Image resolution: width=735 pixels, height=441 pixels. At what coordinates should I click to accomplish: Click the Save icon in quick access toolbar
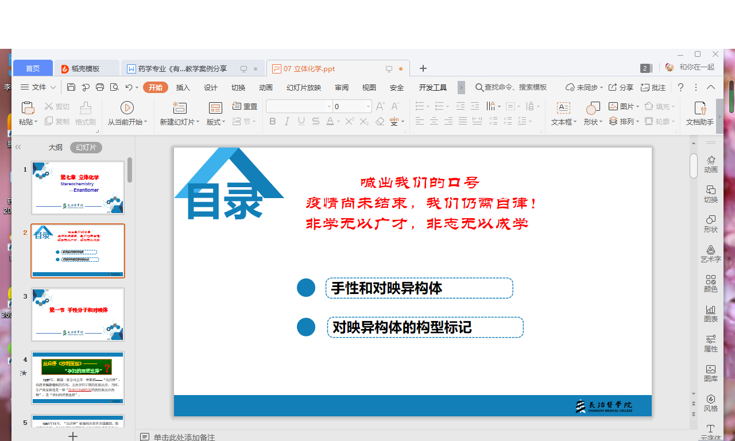tap(71, 87)
